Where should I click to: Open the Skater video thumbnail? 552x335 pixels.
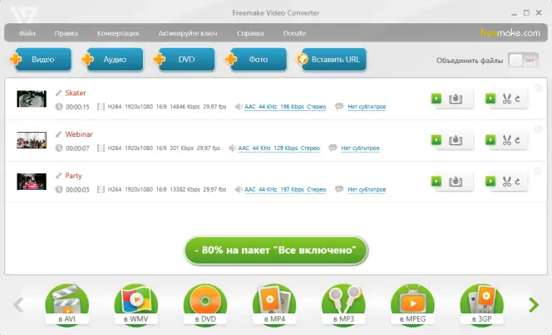pos(32,99)
